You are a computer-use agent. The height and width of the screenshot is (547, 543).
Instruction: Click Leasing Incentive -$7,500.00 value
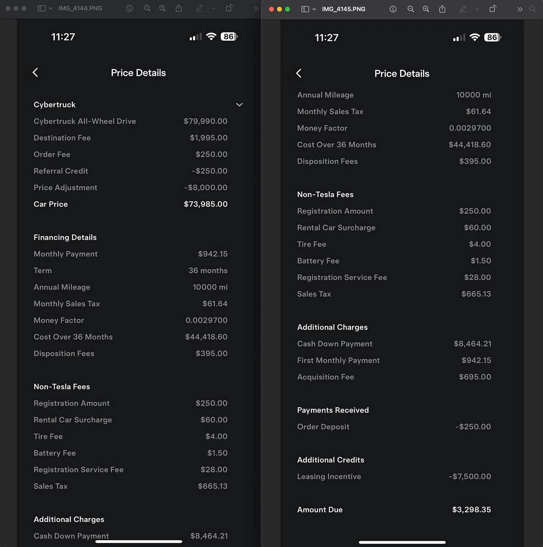point(470,476)
